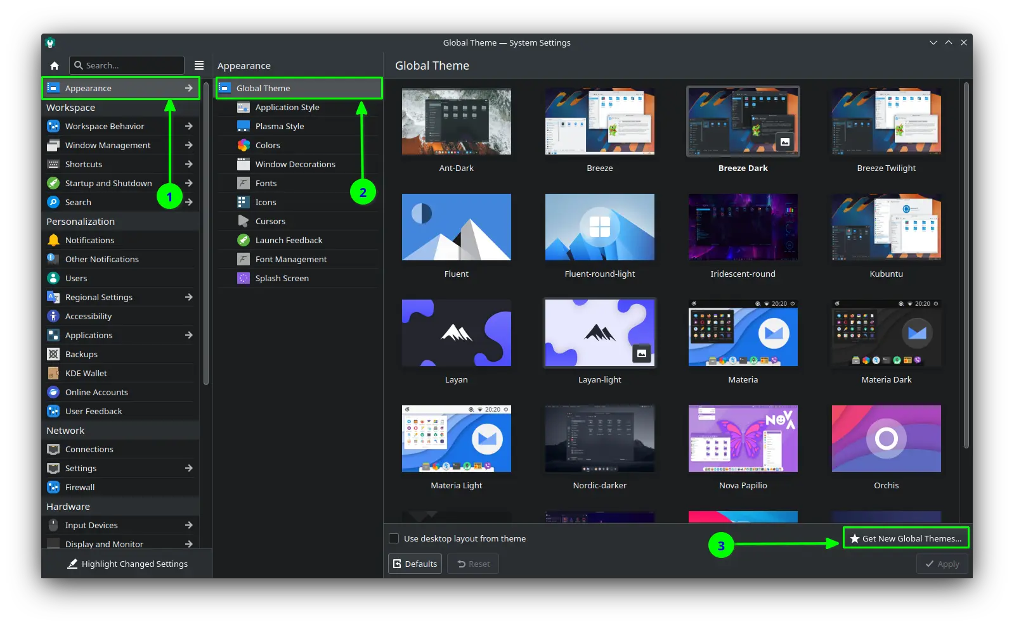Open Font Management page
This screenshot has width=1014, height=627.
(x=299, y=259)
